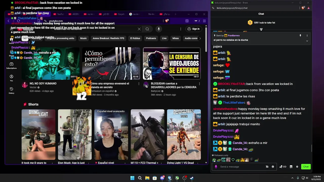Image resolution: width=324 pixels, height=182 pixels.
Task: Show more filter chips with right arrow
Action: click(x=200, y=38)
